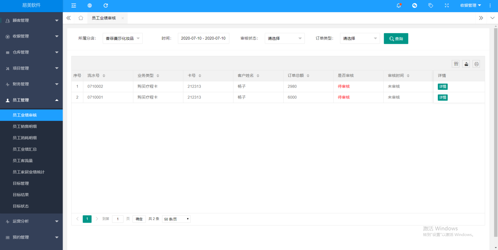498x250 pixels.
Task: Open 目标管理 in sidebar
Action: click(x=31, y=184)
